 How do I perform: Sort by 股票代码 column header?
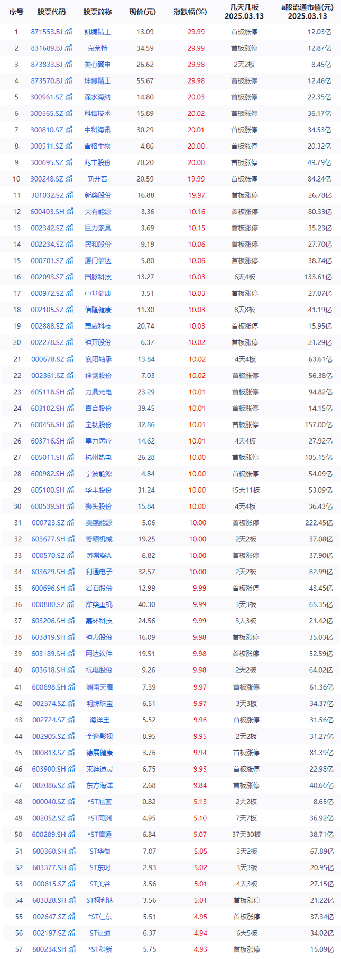(x=51, y=12)
